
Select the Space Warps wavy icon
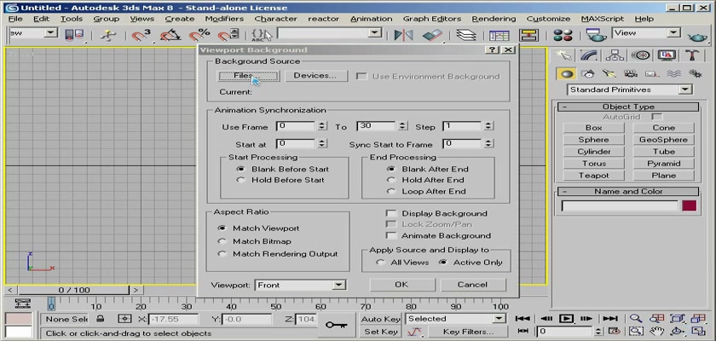pos(673,74)
